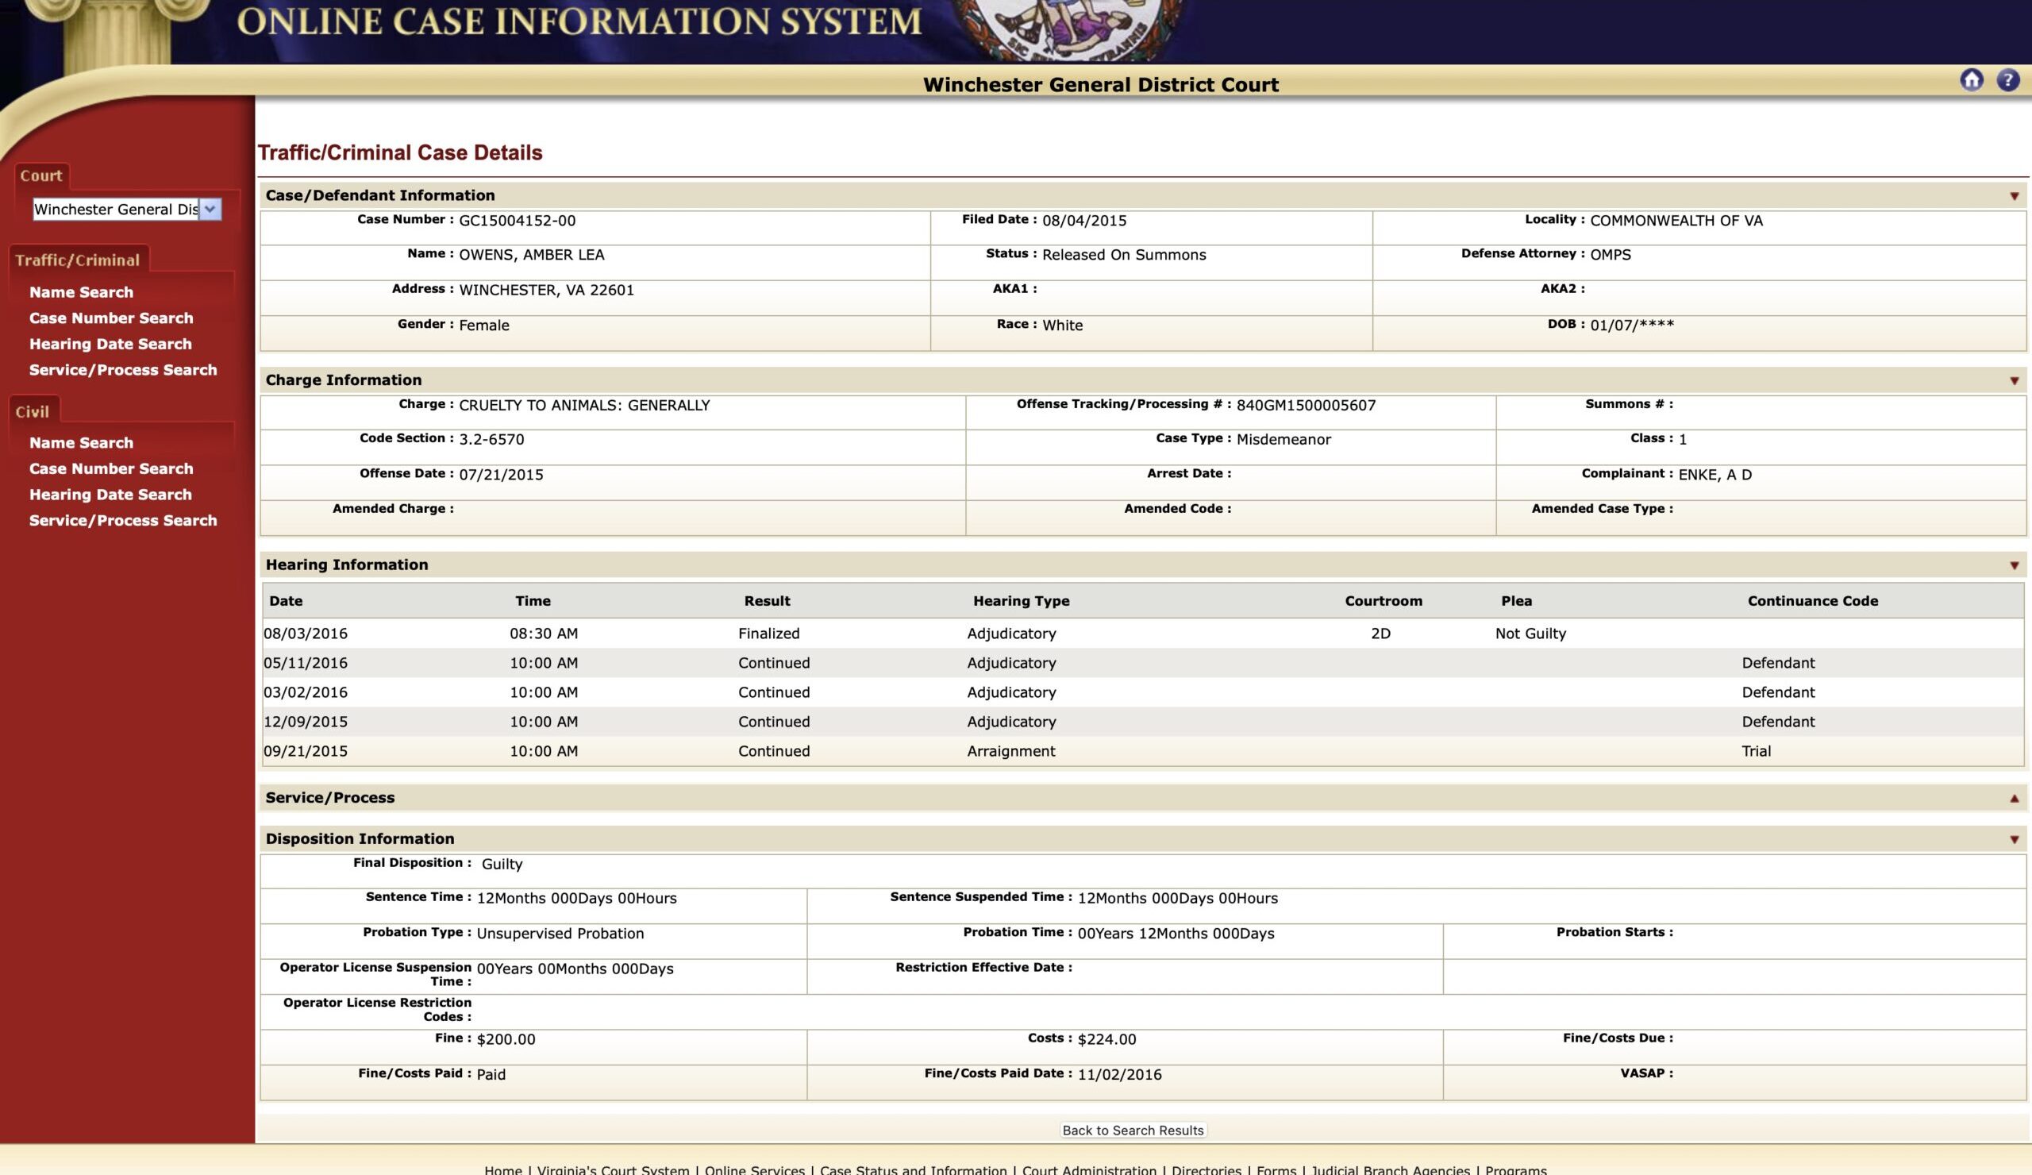
Task: Open the Help question mark icon
Action: pos(2007,80)
